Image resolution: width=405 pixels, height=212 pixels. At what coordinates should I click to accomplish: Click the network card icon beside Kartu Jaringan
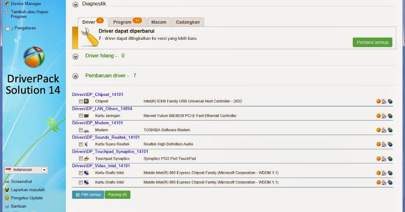(x=86, y=116)
